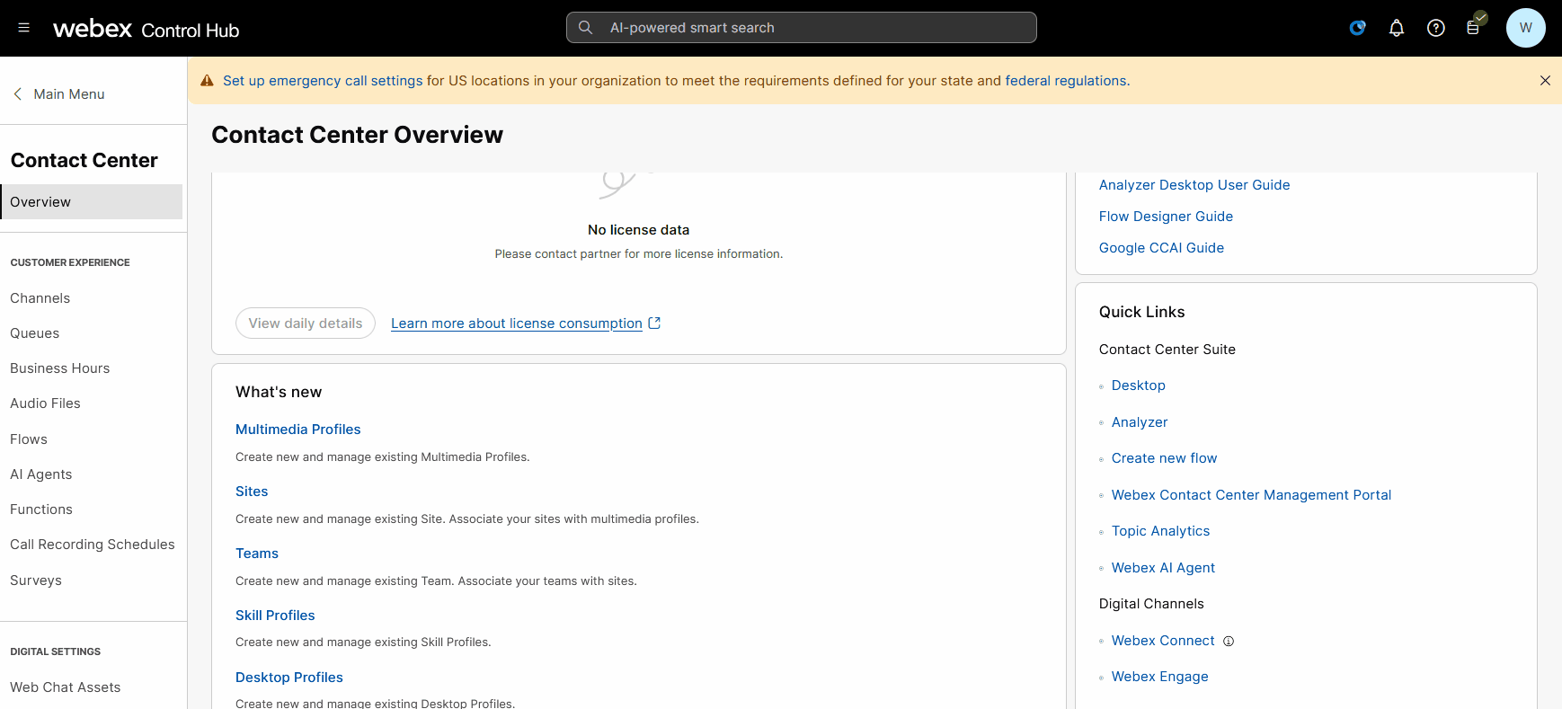
Task: Open Call Recording Schedules in sidebar
Action: click(x=93, y=545)
